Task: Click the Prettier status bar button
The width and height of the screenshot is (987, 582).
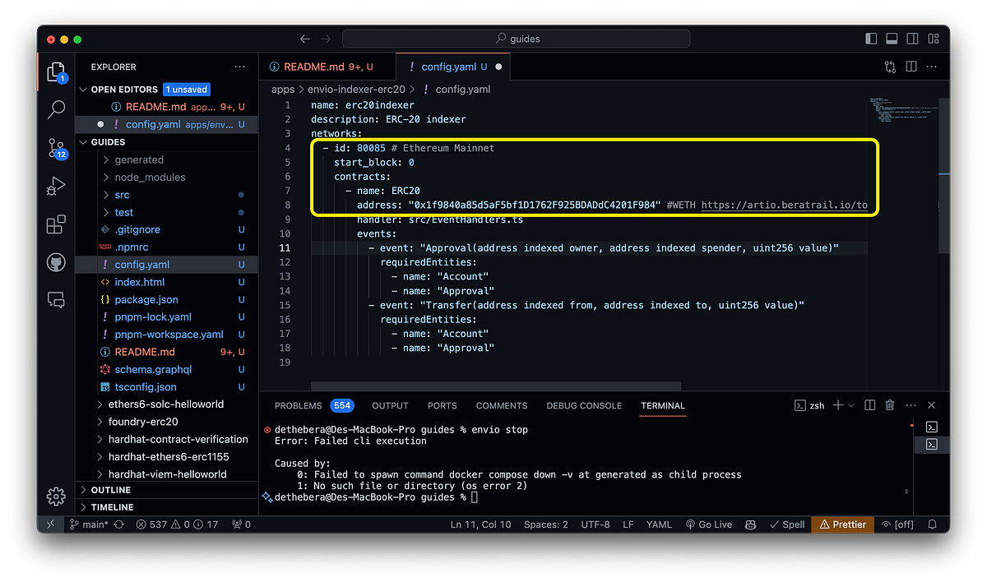Action: pyautogui.click(x=842, y=524)
